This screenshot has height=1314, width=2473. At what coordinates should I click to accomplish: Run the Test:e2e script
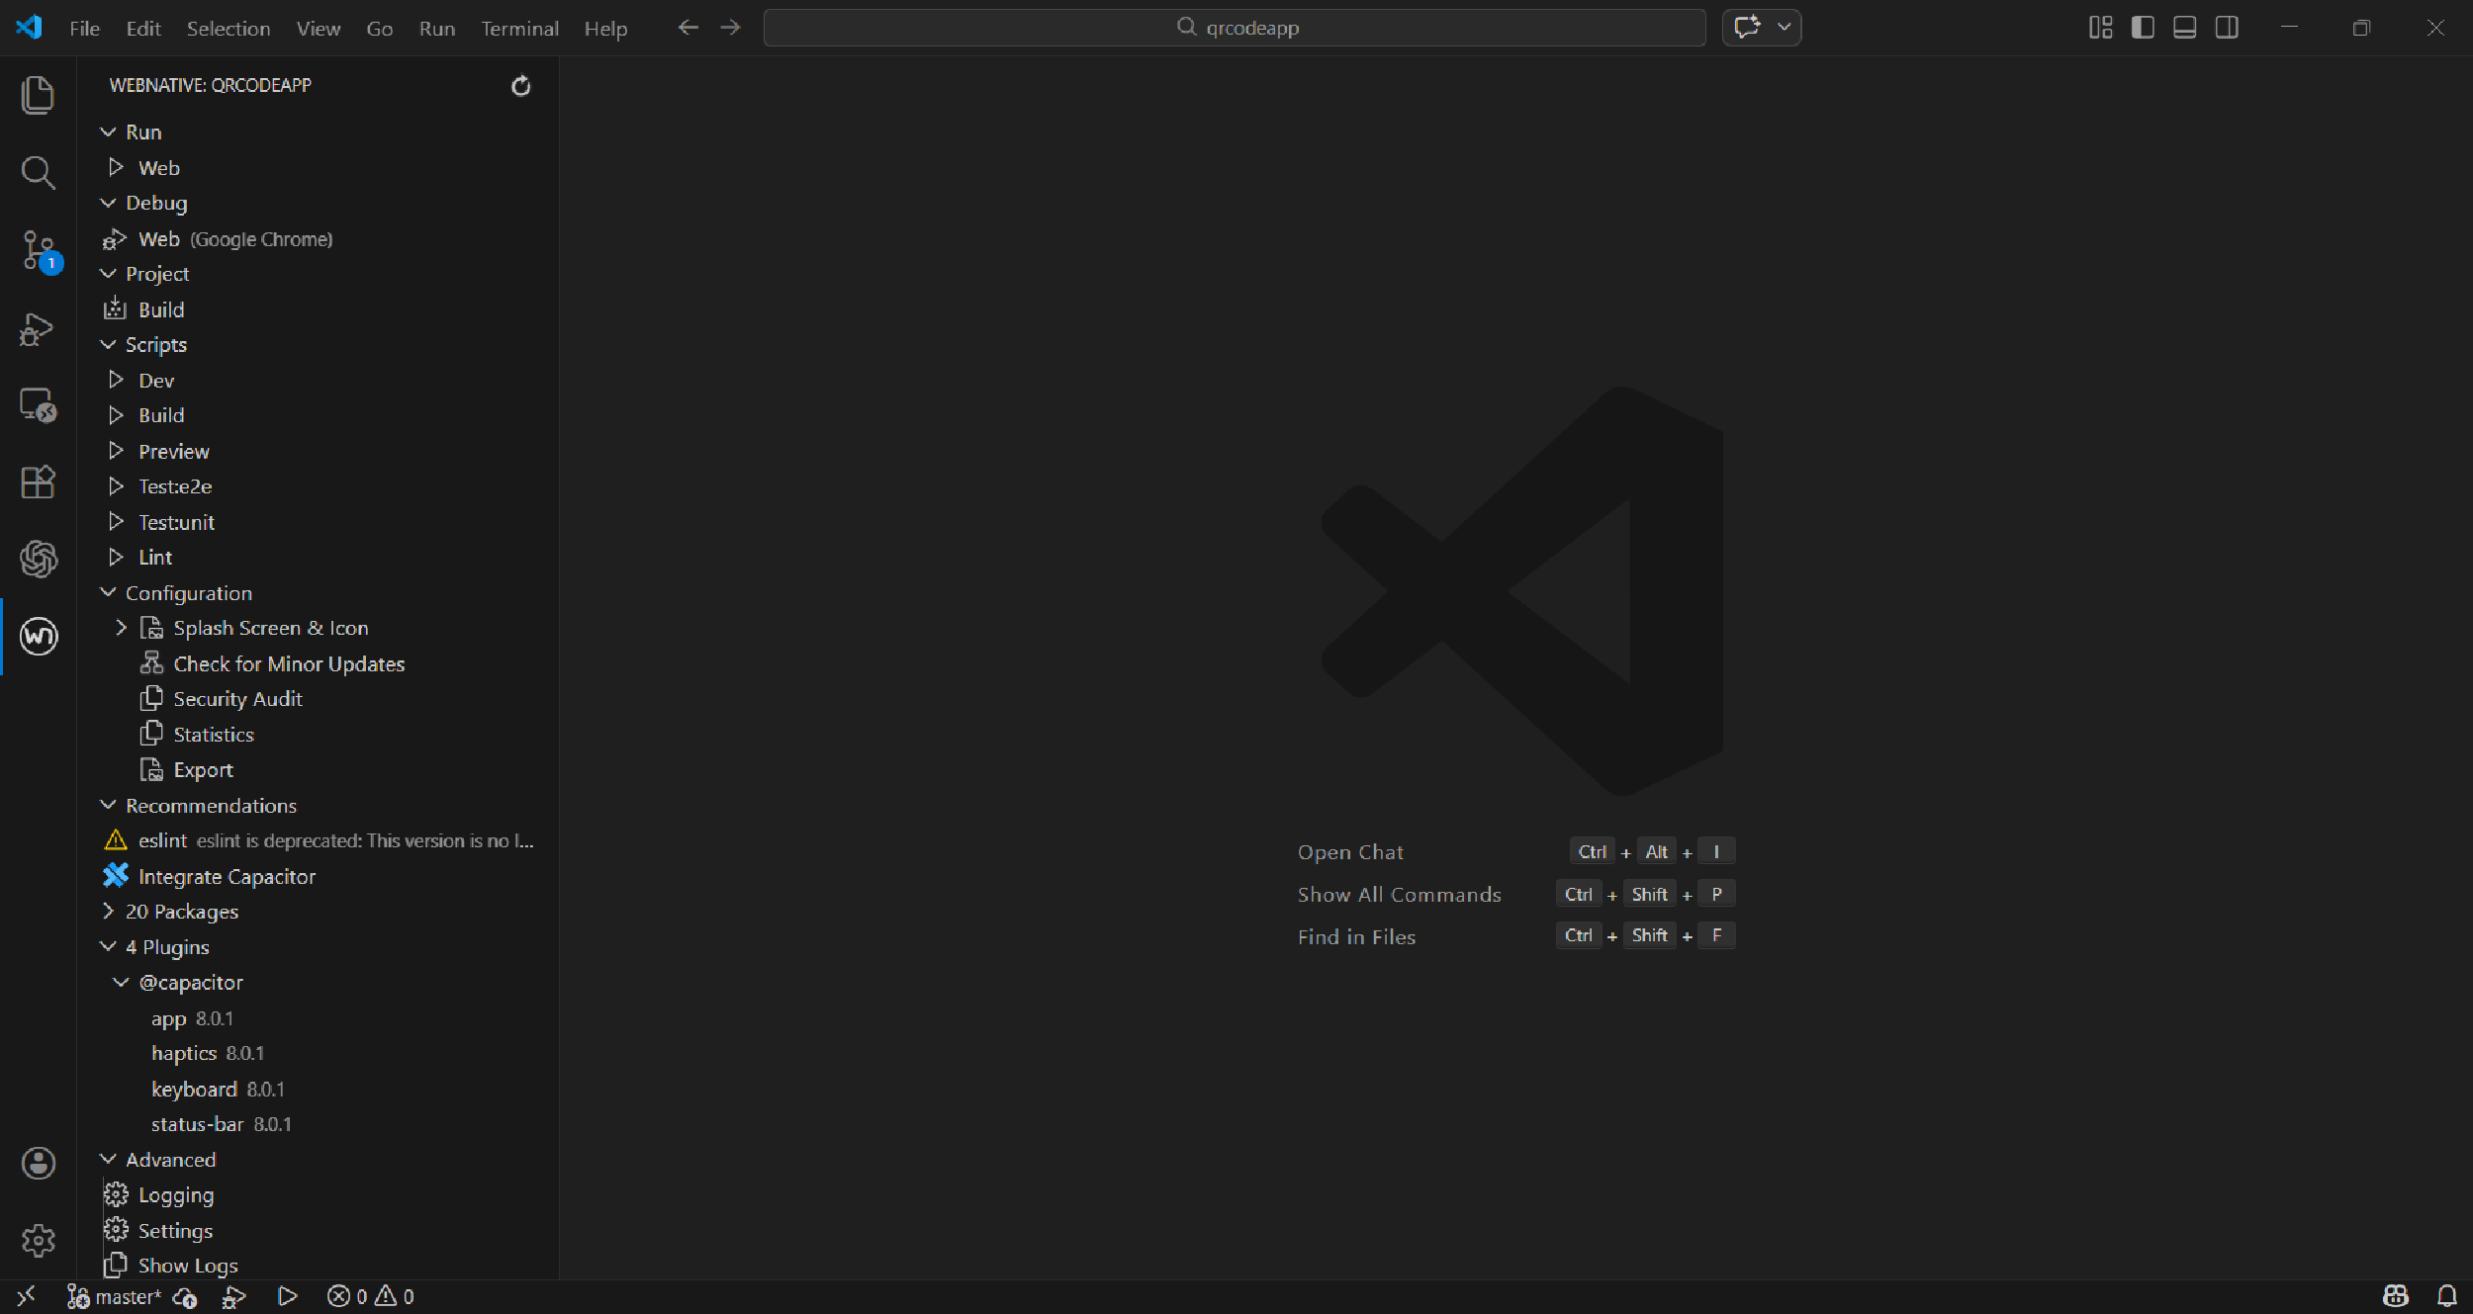pyautogui.click(x=319, y=486)
